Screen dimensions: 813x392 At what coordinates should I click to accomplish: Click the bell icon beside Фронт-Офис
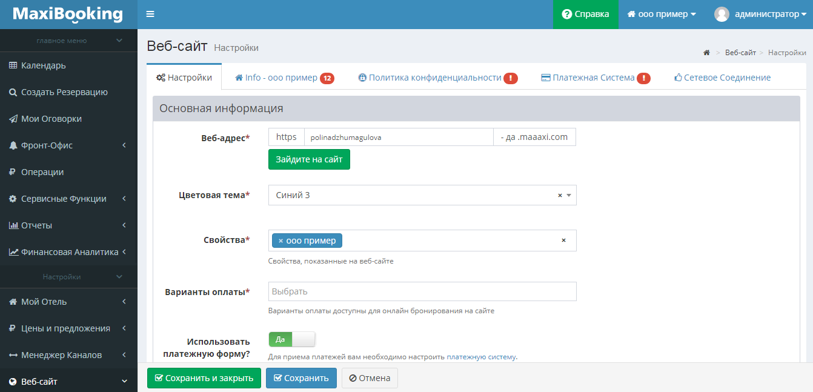click(x=13, y=145)
